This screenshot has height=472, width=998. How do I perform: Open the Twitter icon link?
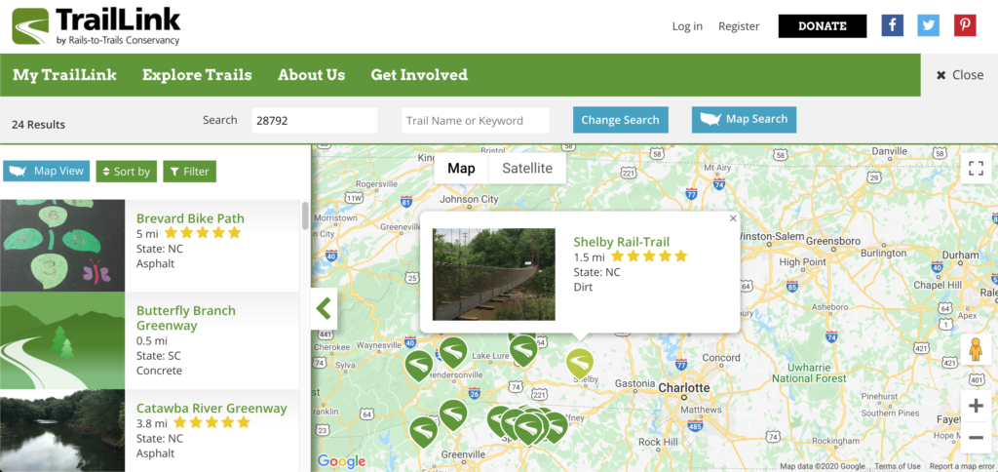tap(929, 25)
